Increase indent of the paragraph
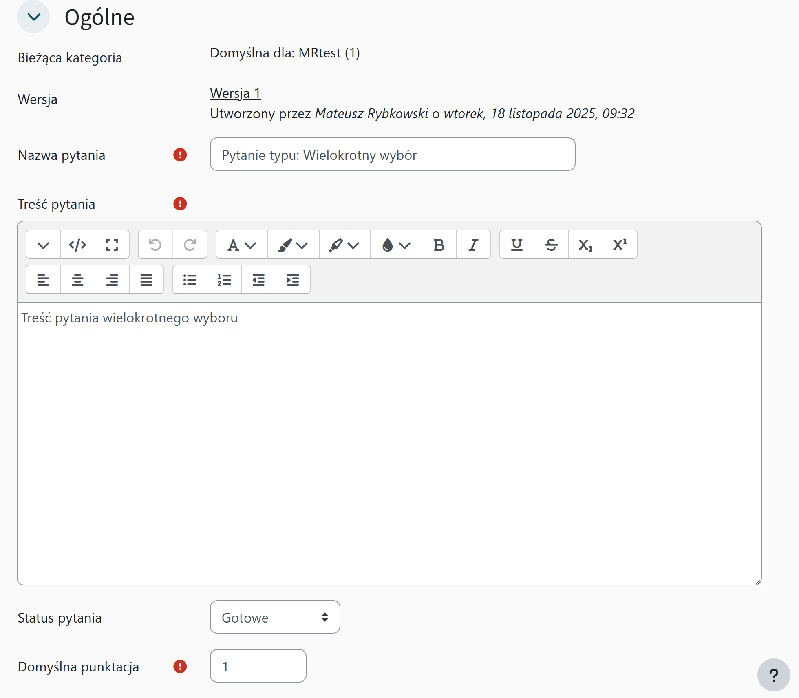Viewport: 799px width, 698px height. (293, 280)
